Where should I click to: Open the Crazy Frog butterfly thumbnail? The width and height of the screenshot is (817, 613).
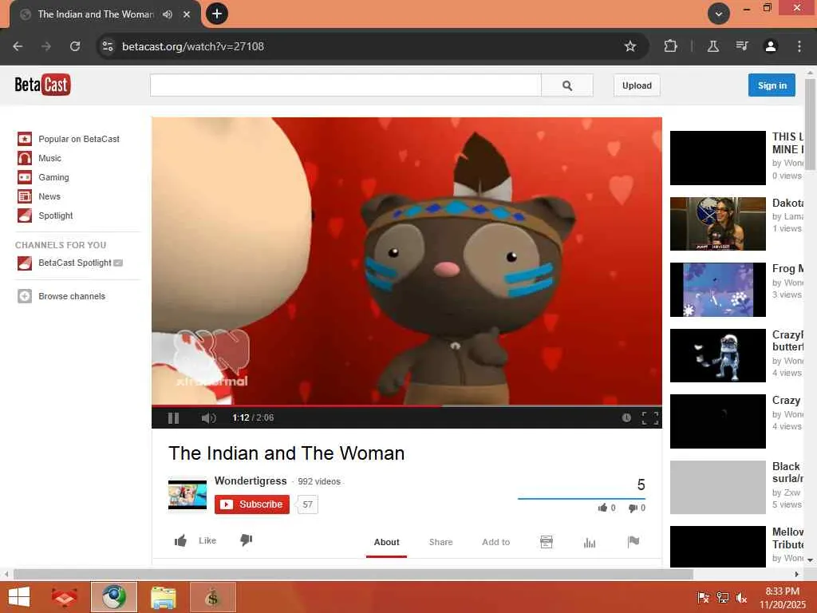click(717, 355)
